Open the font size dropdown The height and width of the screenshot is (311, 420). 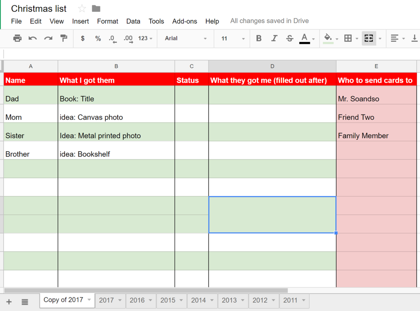(232, 38)
